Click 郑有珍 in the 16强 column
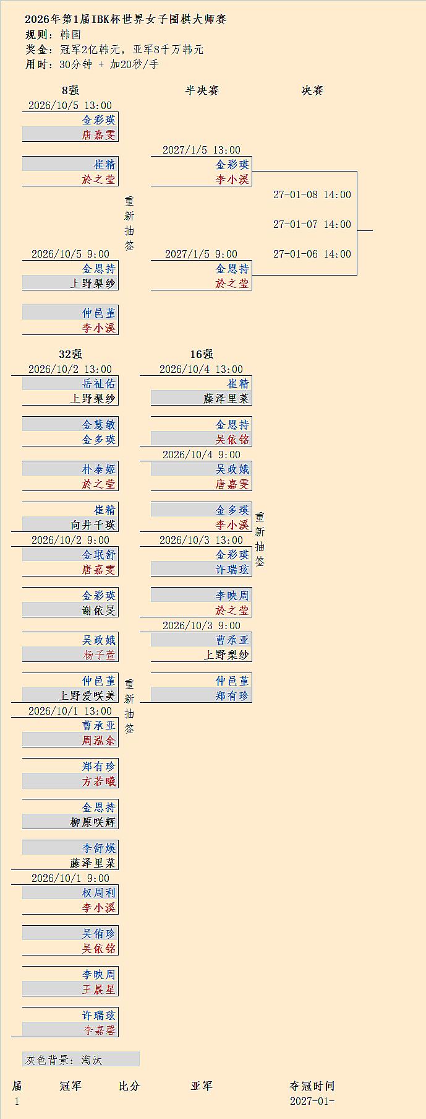426x1119 pixels. click(232, 696)
